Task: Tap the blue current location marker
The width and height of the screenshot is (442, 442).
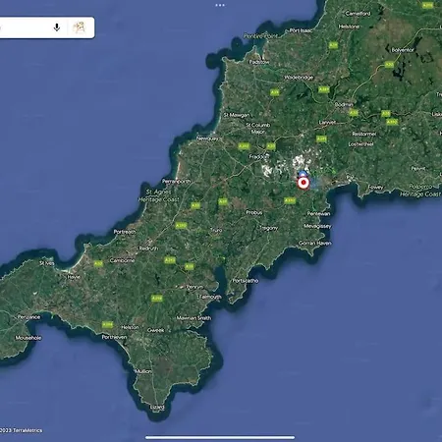Action: click(303, 173)
